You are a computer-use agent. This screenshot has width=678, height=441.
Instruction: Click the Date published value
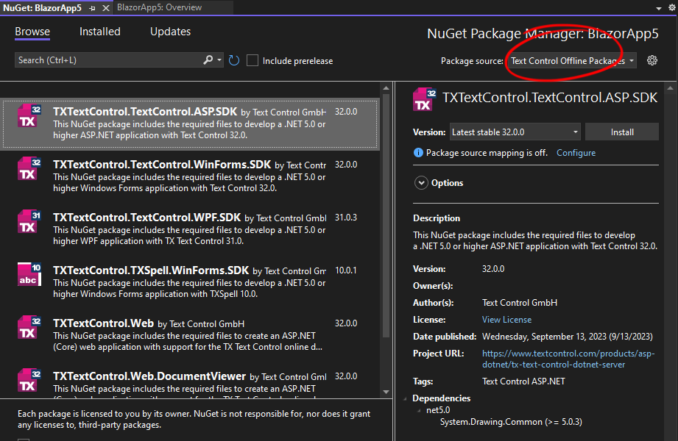point(568,337)
